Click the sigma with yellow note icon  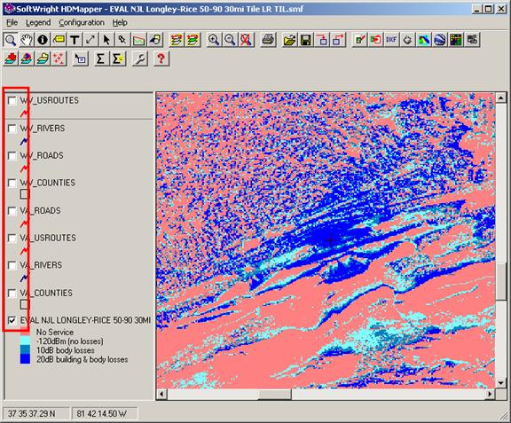(x=118, y=59)
